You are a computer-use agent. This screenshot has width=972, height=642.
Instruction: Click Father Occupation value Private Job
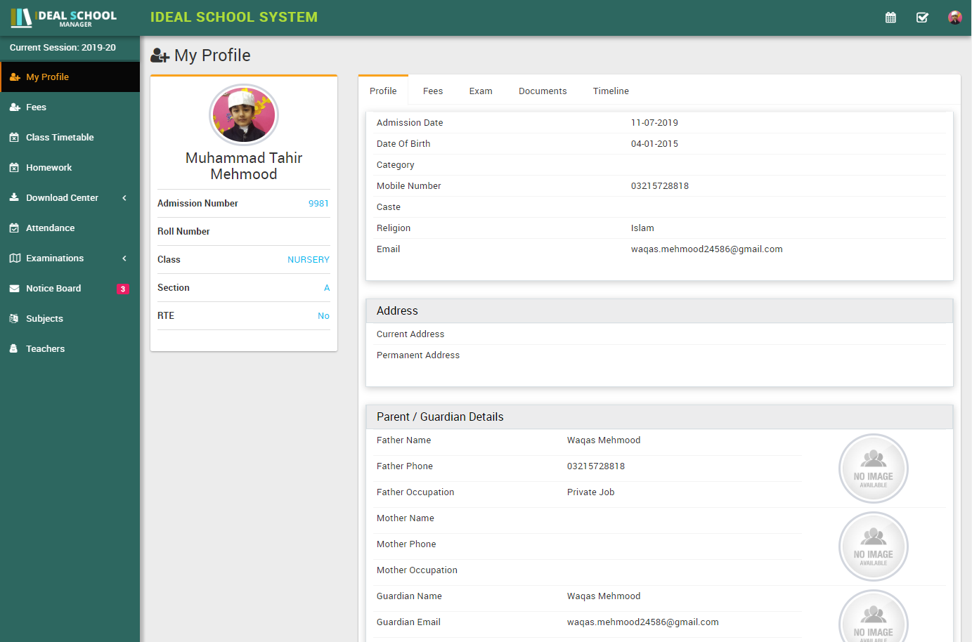click(590, 492)
